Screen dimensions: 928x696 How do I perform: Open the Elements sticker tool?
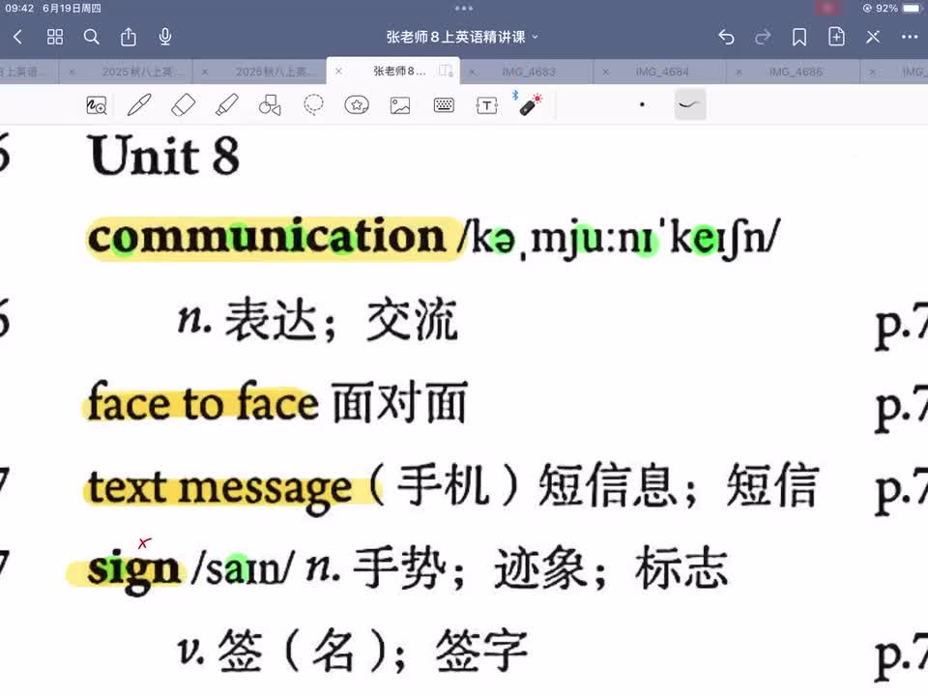(x=357, y=105)
